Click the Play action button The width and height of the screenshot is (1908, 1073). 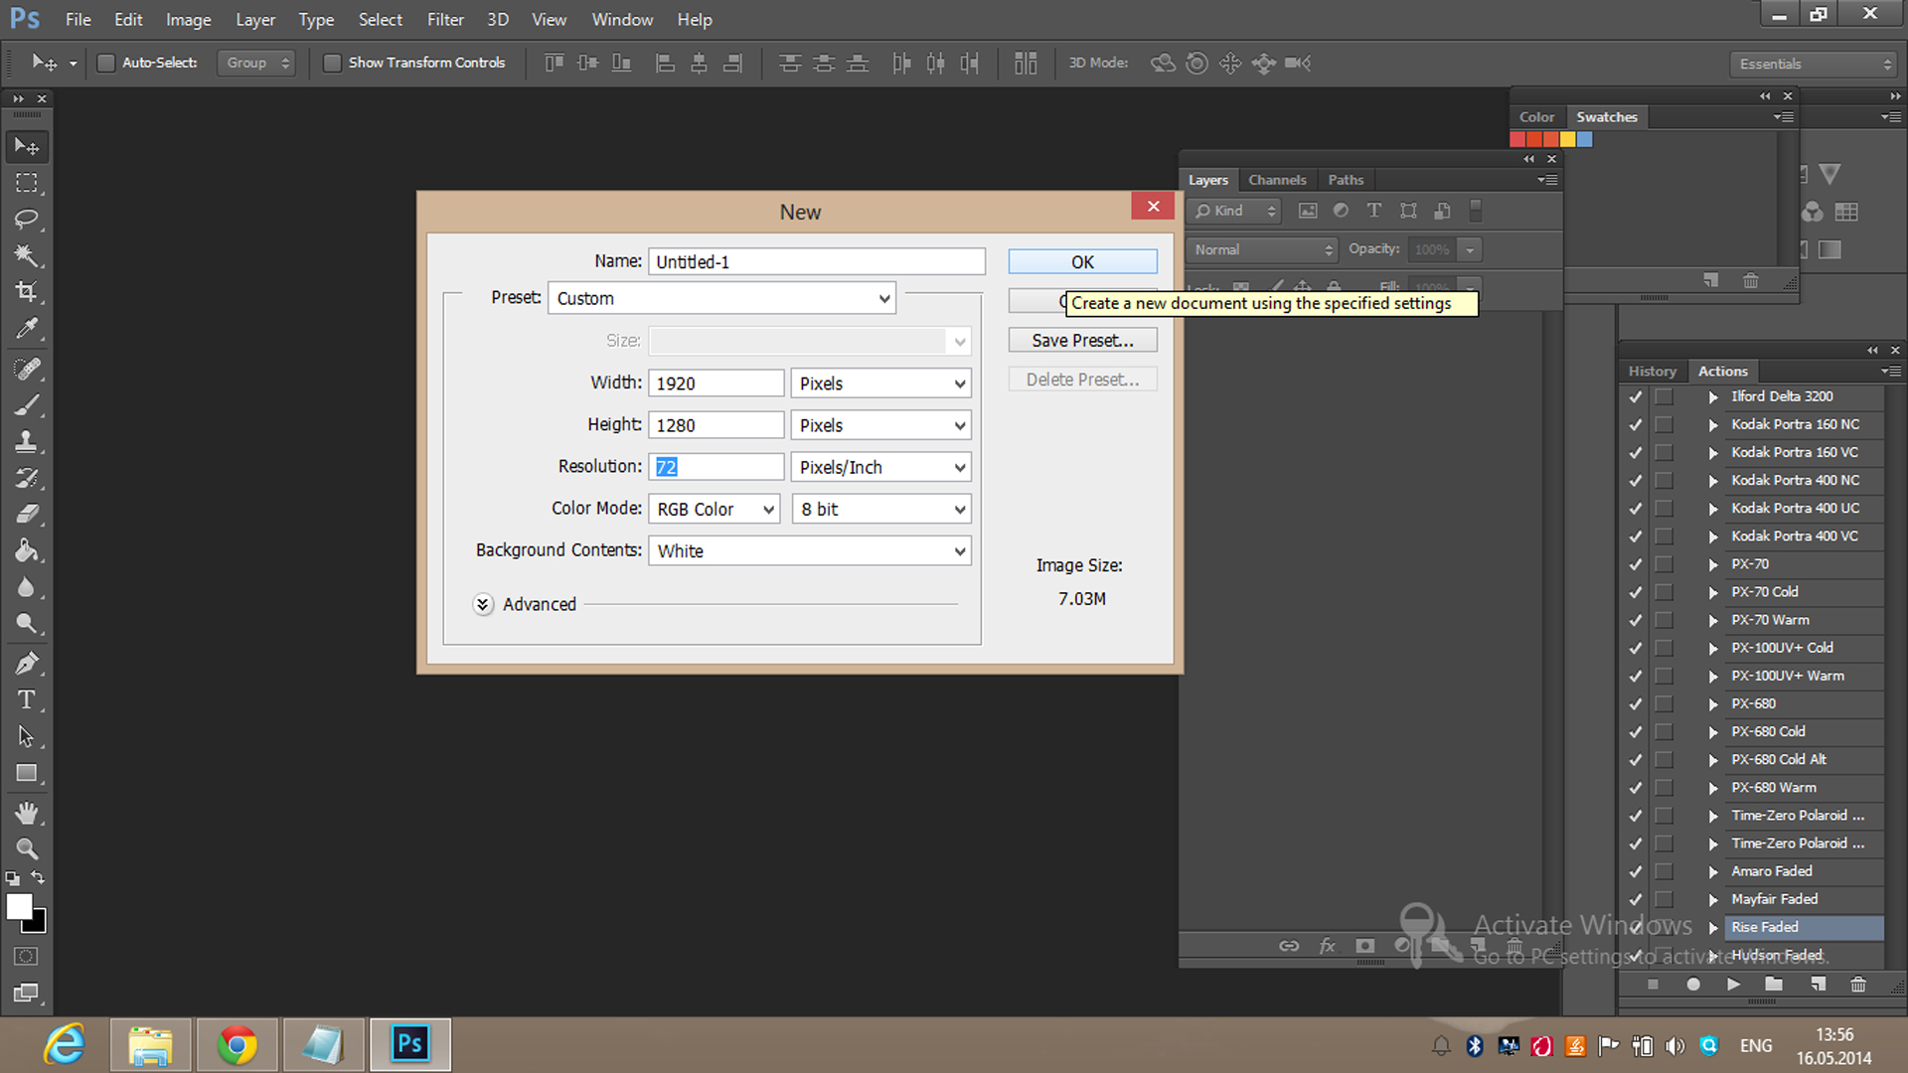click(1733, 984)
